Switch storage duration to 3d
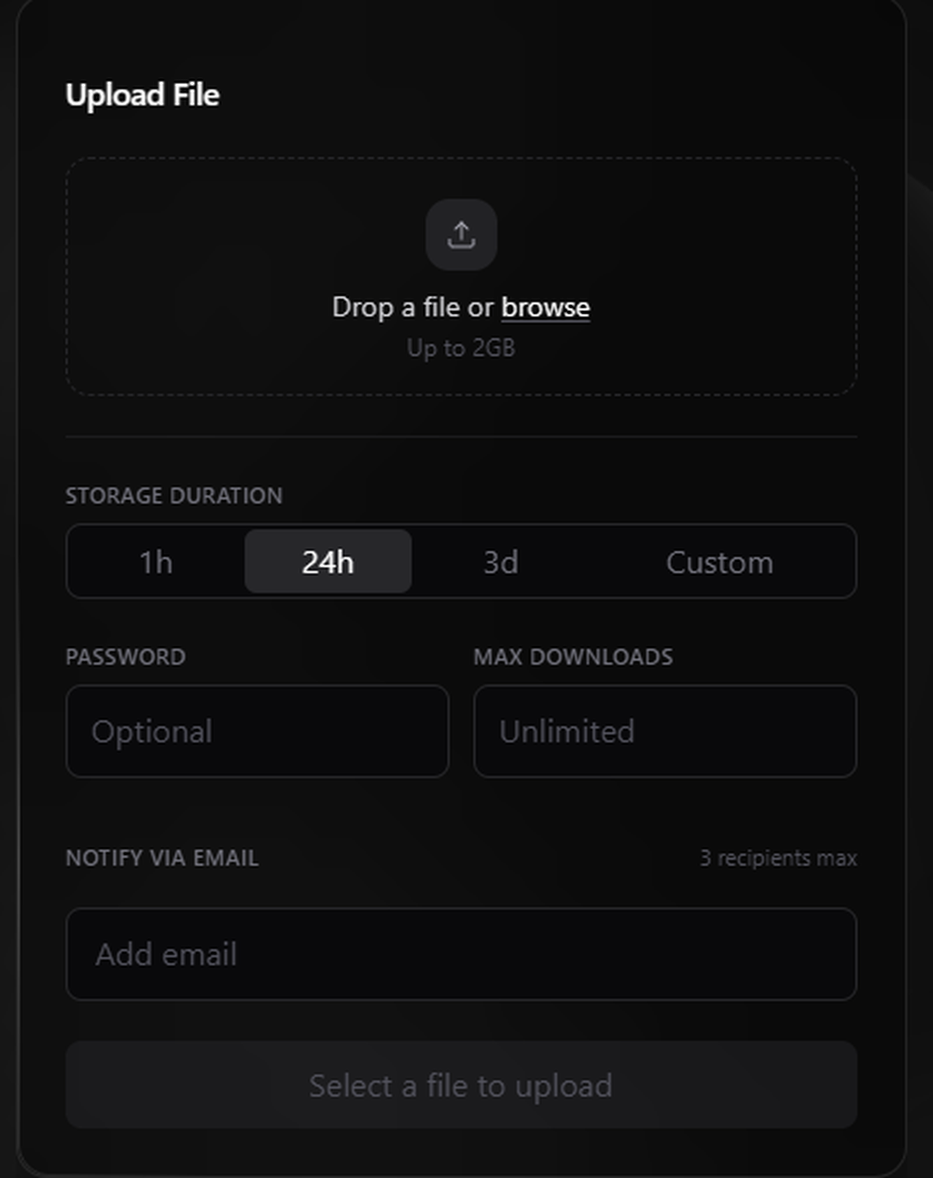The image size is (933, 1178). tap(499, 562)
